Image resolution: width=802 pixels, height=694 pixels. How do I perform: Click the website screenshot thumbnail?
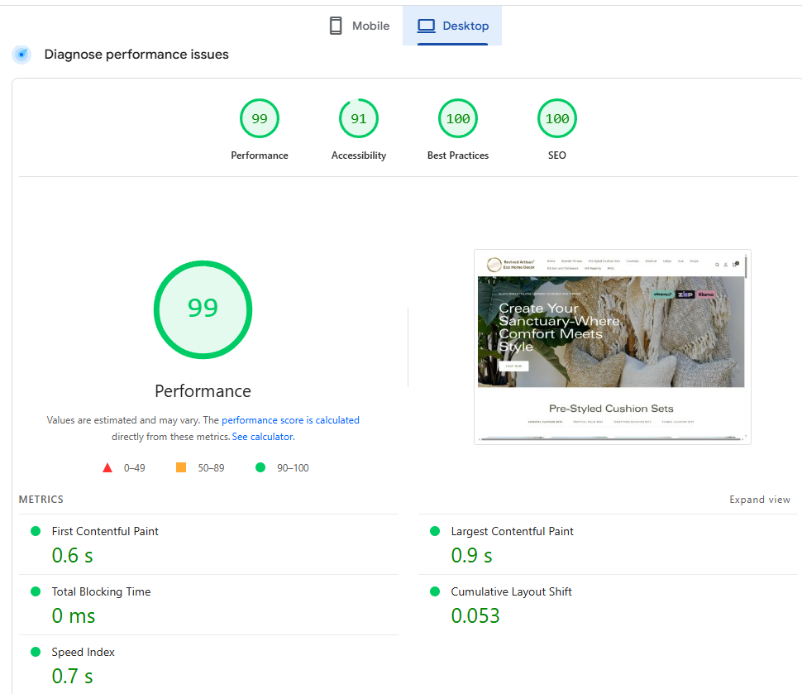612,347
